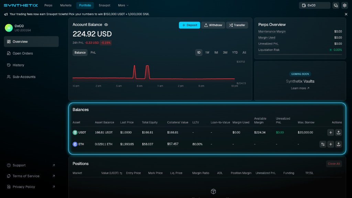352x198 pixels.
Task: Open the Terms of Service link
Action: [31, 176]
